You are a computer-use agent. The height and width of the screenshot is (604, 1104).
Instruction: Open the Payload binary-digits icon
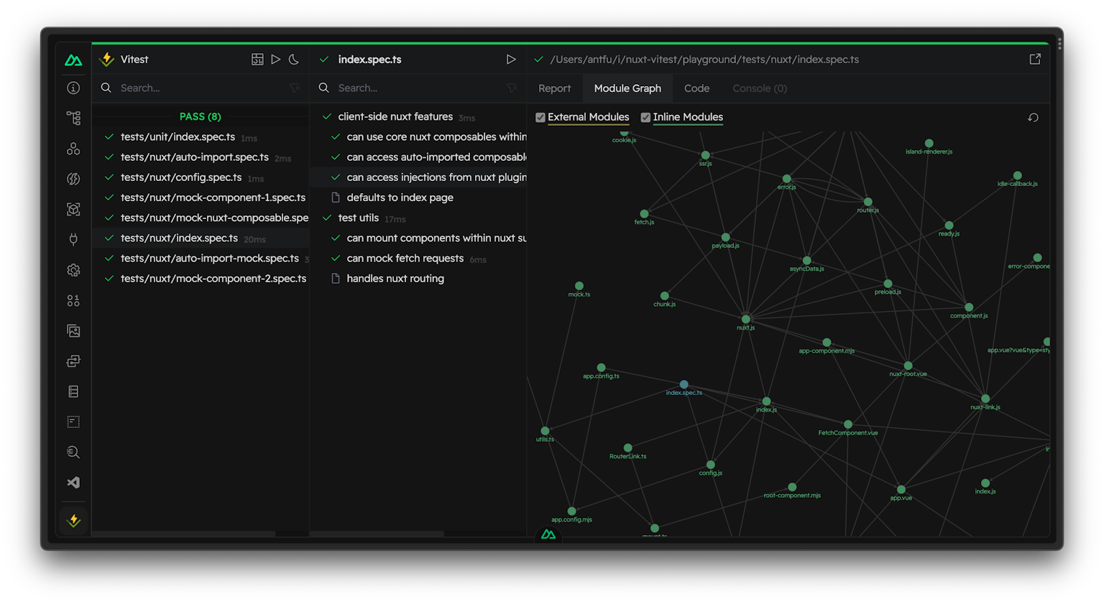73,300
